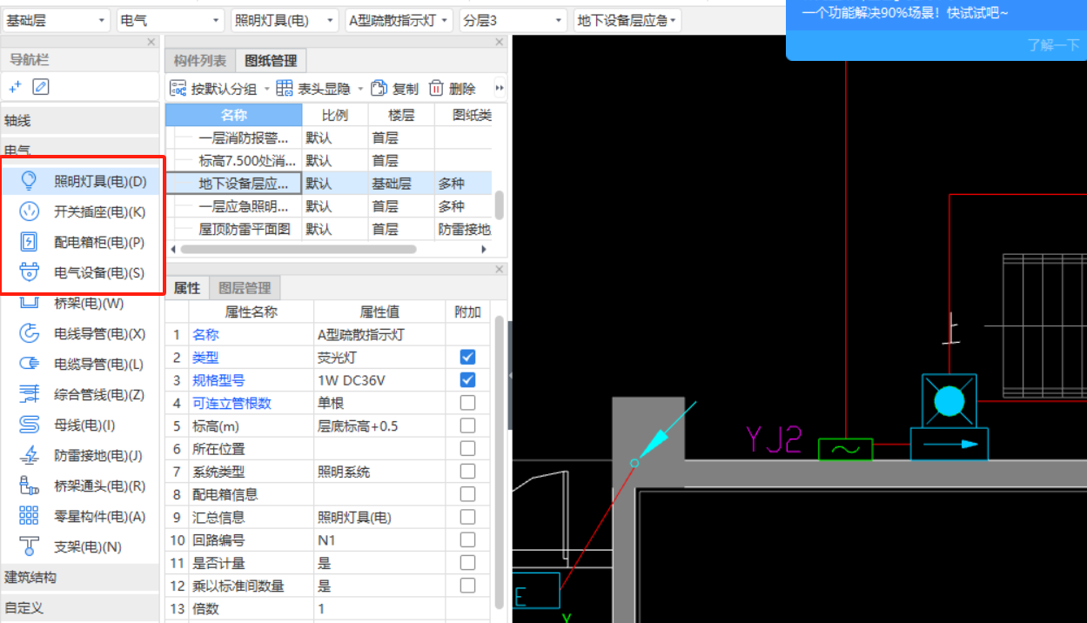Viewport: 1087px width, 623px height.
Task: Switch to the 构件列表 tab
Action: 200,60
